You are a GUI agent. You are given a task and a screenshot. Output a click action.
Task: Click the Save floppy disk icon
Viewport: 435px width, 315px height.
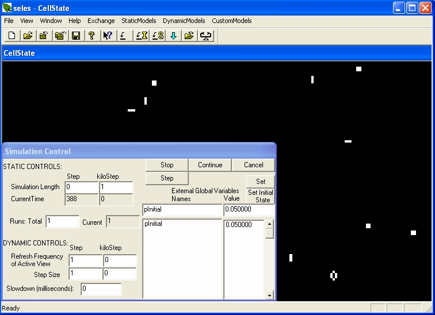[x=76, y=36]
